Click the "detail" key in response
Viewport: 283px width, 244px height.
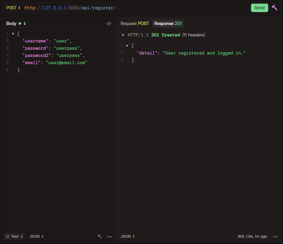[147, 53]
